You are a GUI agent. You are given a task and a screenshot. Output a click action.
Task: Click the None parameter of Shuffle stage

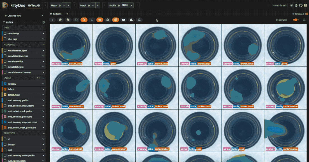click(125, 5)
